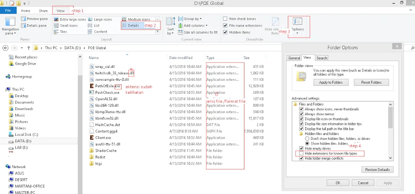Open Search tab in Folder Options
415x194 pixels.
(322, 58)
